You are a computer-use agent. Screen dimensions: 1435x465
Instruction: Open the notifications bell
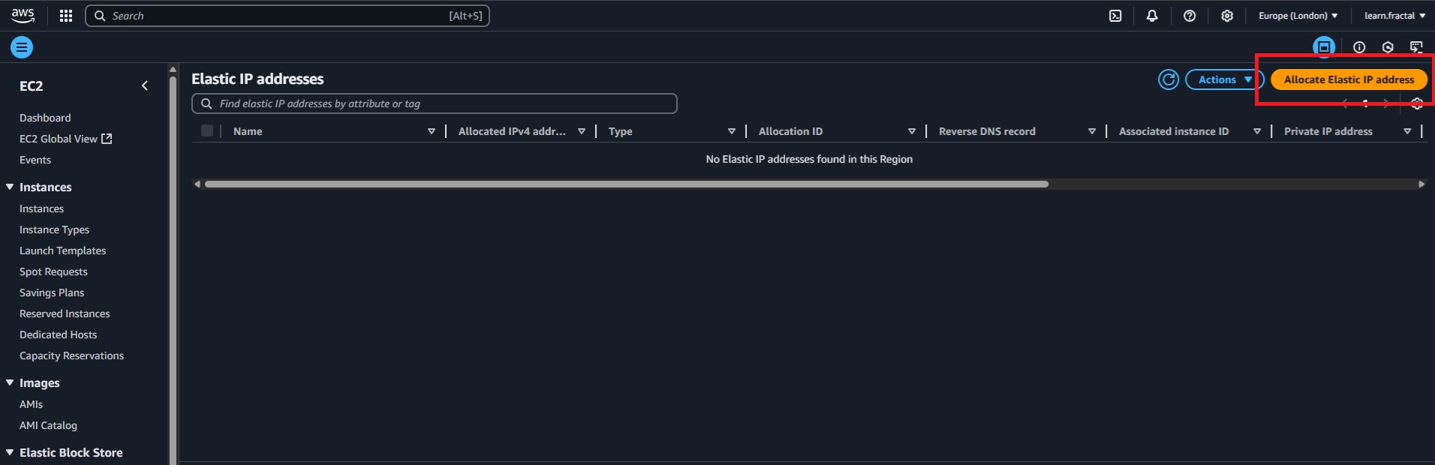click(1152, 16)
